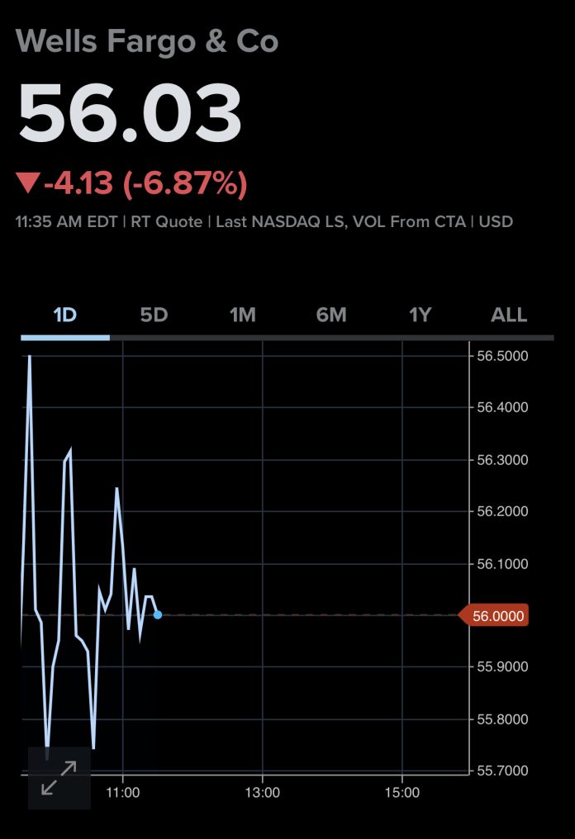This screenshot has width=575, height=839.
Task: Click the -4.13 (-6.87%) change value
Action: [145, 183]
